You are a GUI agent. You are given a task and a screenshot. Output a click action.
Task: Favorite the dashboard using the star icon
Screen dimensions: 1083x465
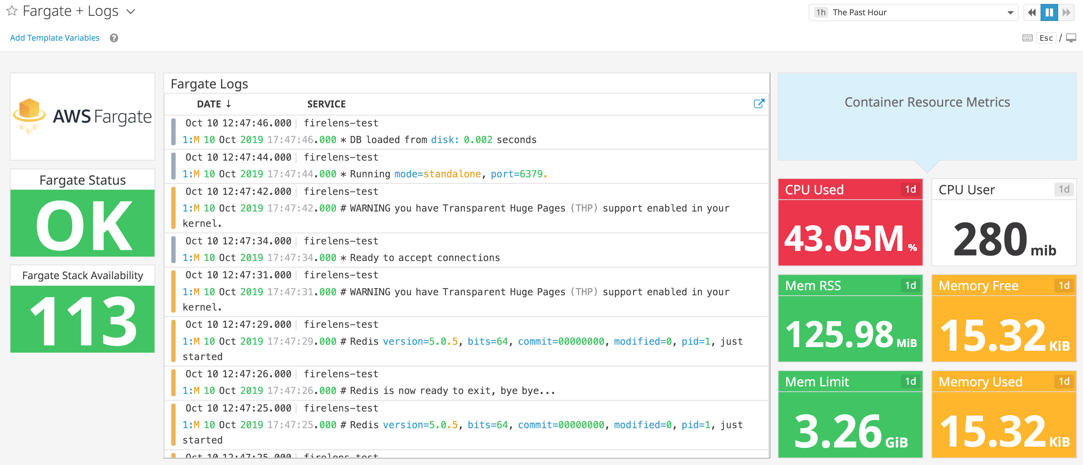[x=12, y=11]
